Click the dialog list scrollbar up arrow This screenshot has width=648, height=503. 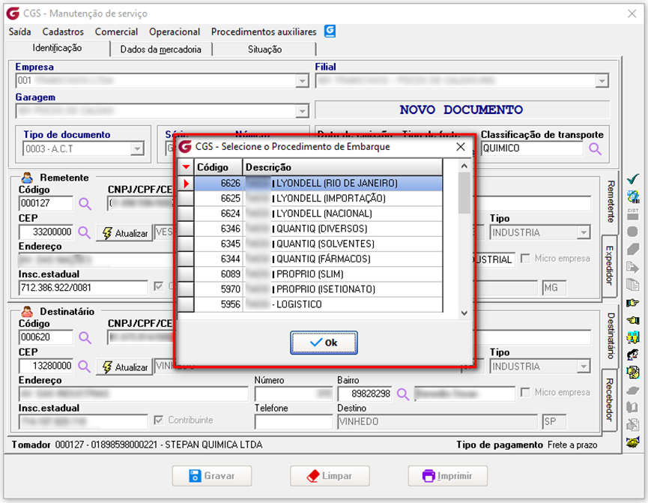pos(464,166)
